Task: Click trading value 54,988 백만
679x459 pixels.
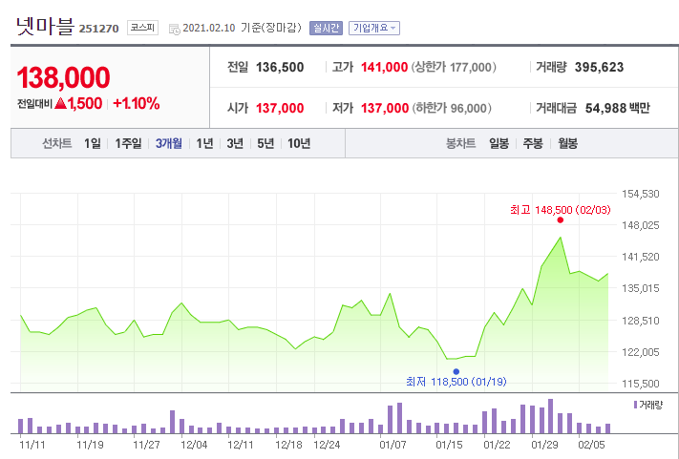Action: point(618,108)
